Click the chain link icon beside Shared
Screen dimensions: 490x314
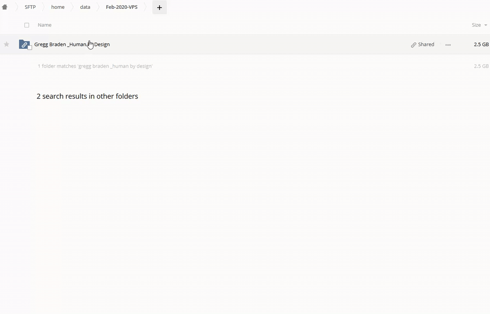[413, 44]
